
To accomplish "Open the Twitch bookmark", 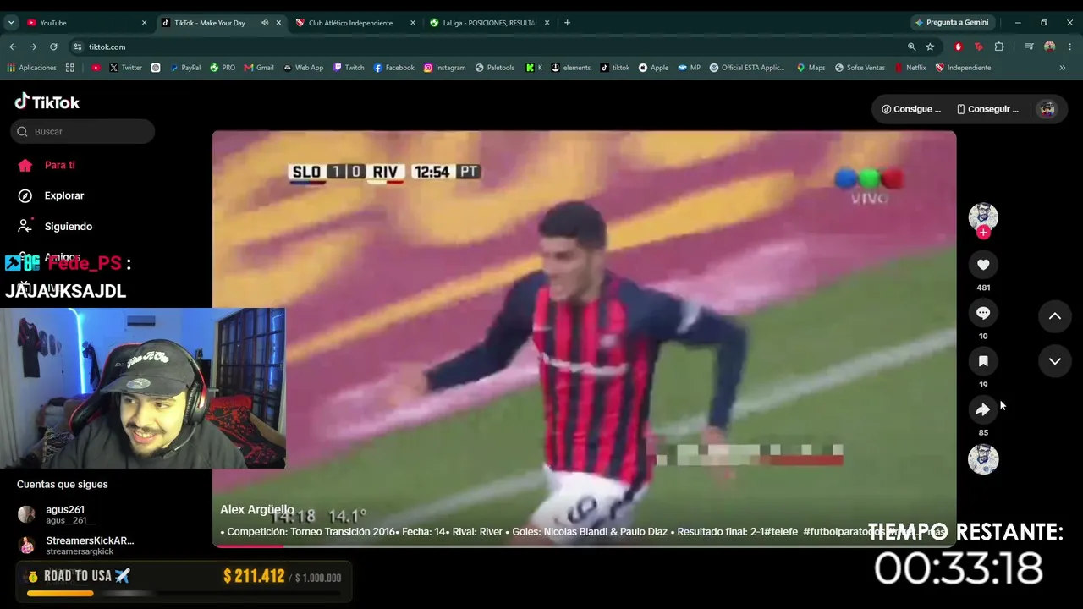I will 349,68.
